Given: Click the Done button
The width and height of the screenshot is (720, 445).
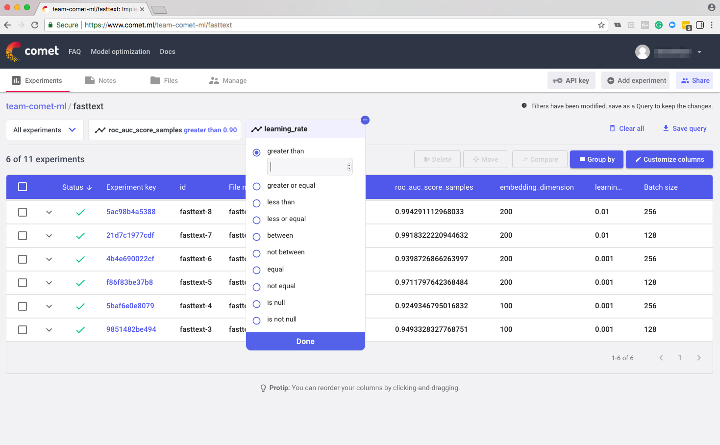Looking at the screenshot, I should [x=305, y=341].
